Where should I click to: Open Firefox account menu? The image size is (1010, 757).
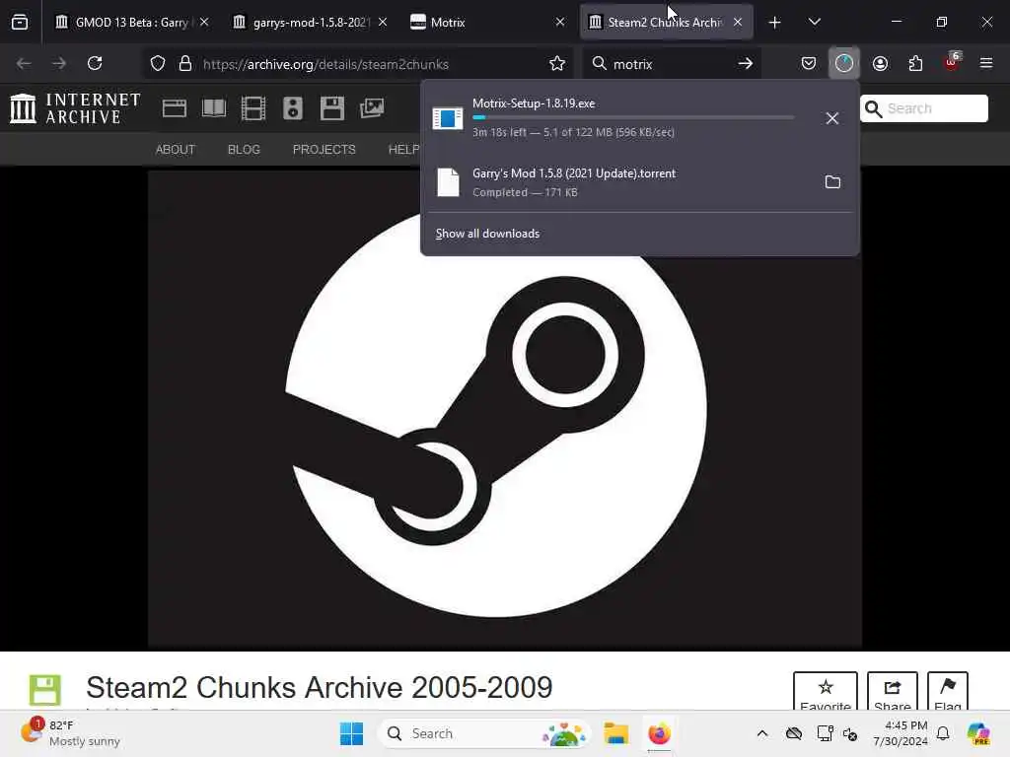[880, 64]
